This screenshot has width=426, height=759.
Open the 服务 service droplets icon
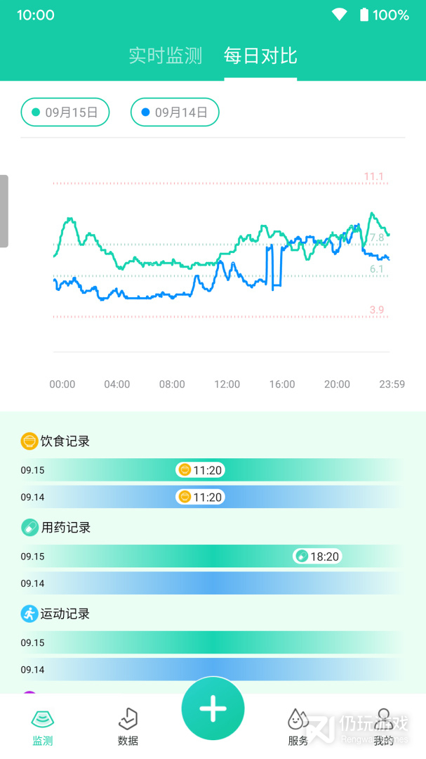pyautogui.click(x=298, y=720)
